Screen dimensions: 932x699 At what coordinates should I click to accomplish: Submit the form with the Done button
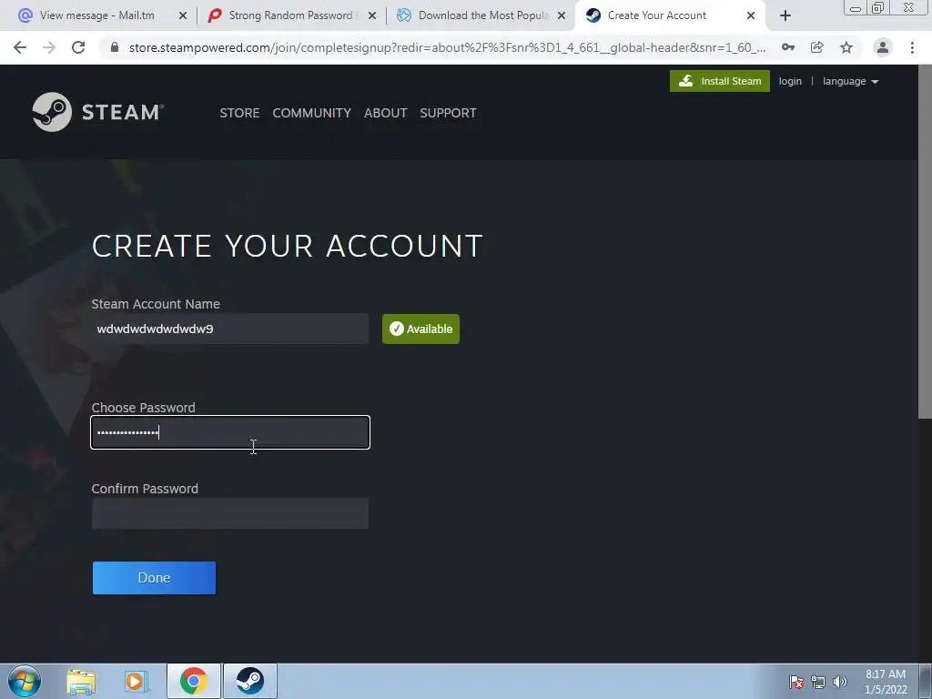154,578
